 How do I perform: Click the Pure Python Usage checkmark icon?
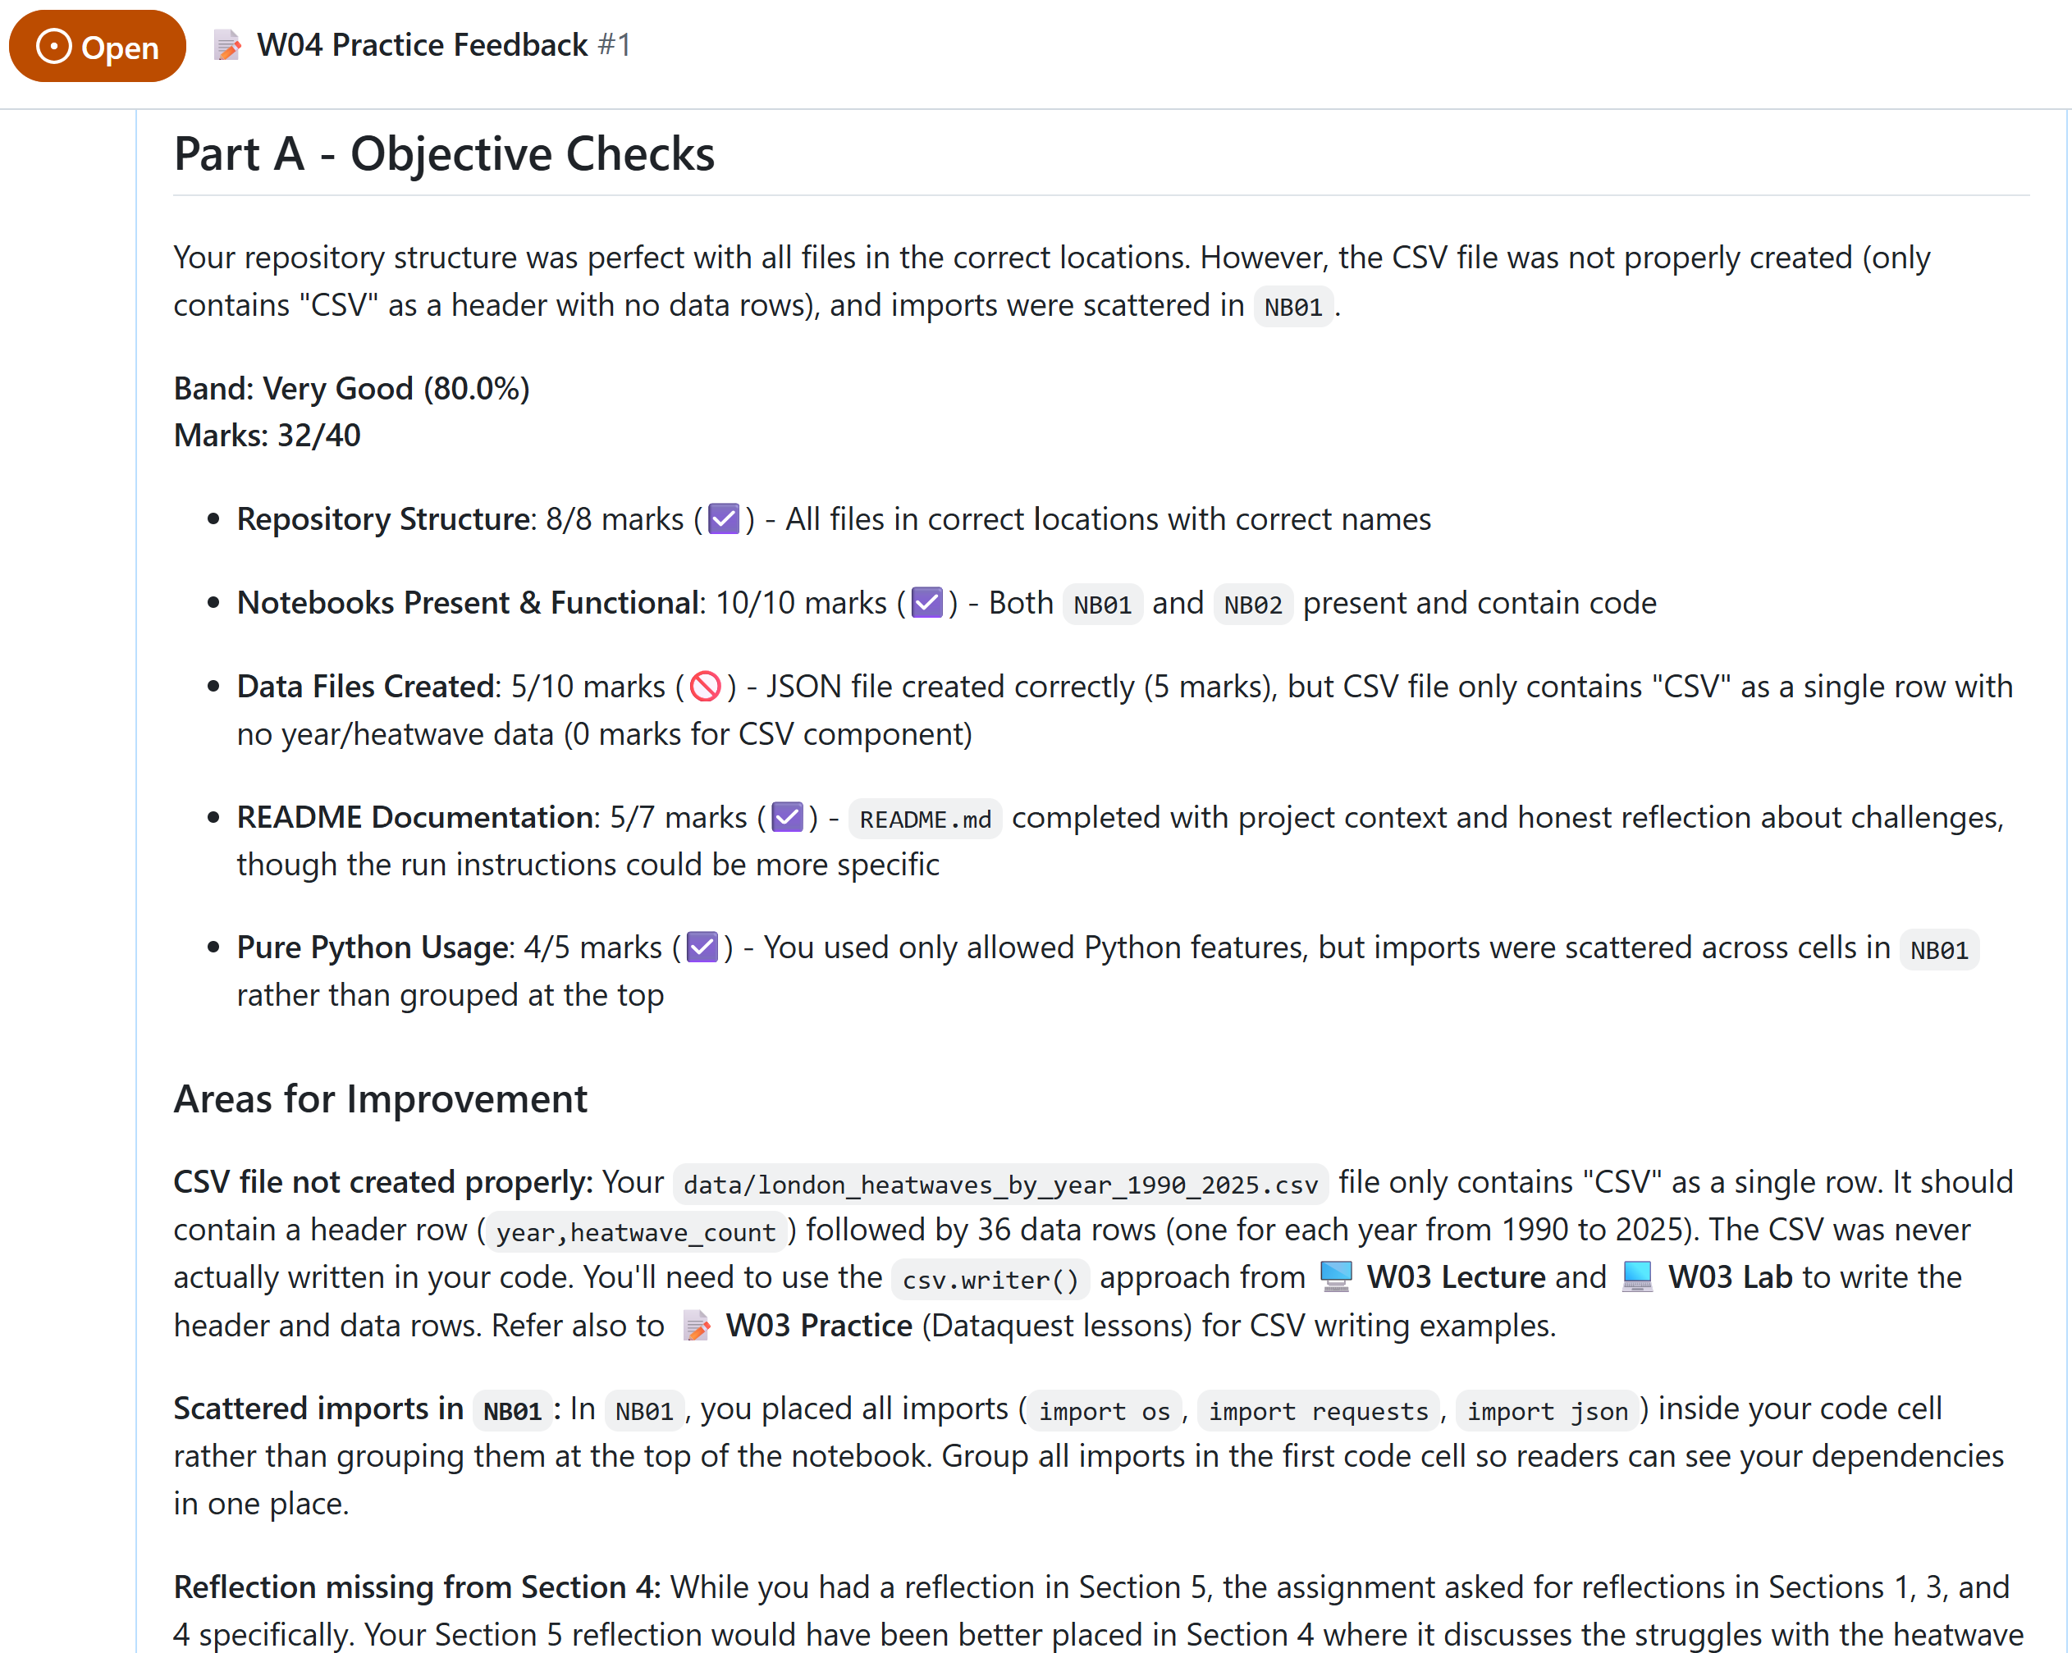[702, 948]
